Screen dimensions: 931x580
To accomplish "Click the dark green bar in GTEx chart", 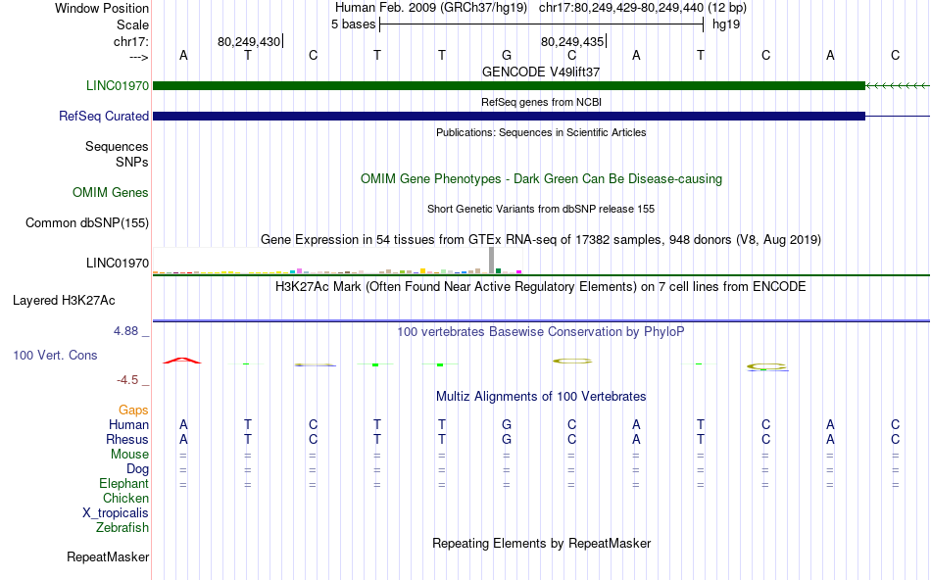I will [499, 271].
